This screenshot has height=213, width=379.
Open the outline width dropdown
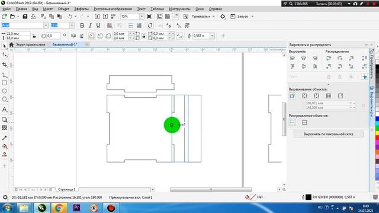pos(212,36)
